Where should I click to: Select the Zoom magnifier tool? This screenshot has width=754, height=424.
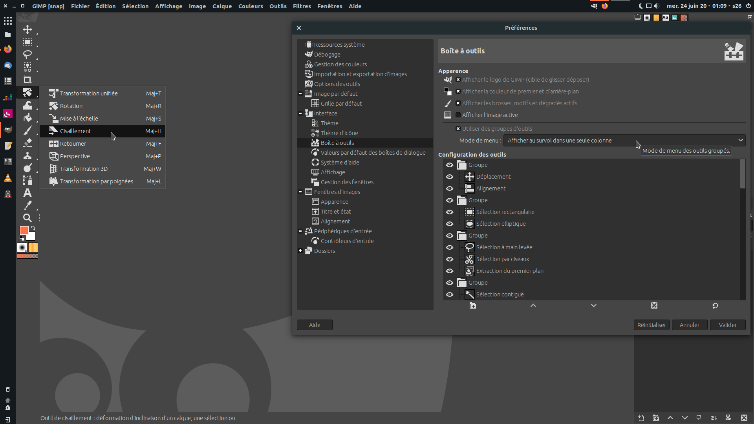pyautogui.click(x=27, y=218)
